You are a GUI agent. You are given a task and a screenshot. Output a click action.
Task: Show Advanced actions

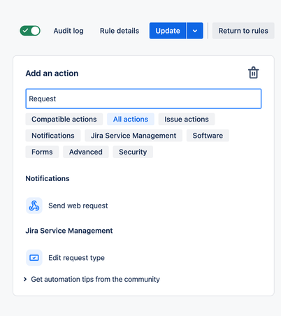(86, 152)
